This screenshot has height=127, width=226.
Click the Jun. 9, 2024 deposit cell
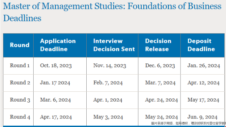(x=202, y=117)
